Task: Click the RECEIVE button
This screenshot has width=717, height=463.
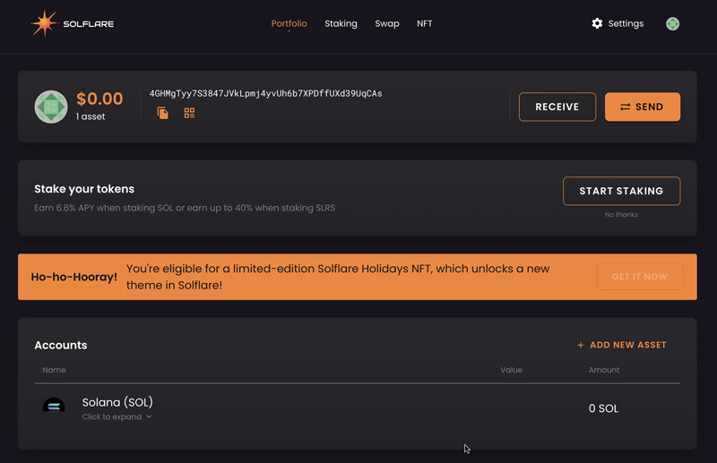Action: click(557, 107)
